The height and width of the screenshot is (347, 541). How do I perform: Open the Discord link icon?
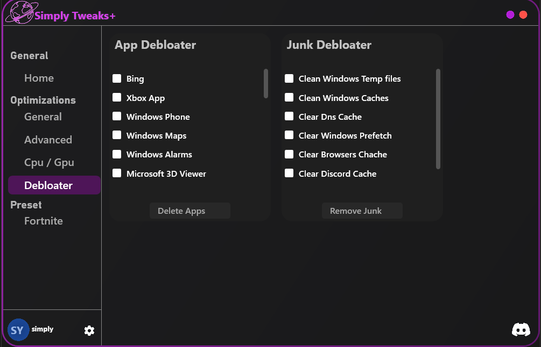[x=521, y=329]
